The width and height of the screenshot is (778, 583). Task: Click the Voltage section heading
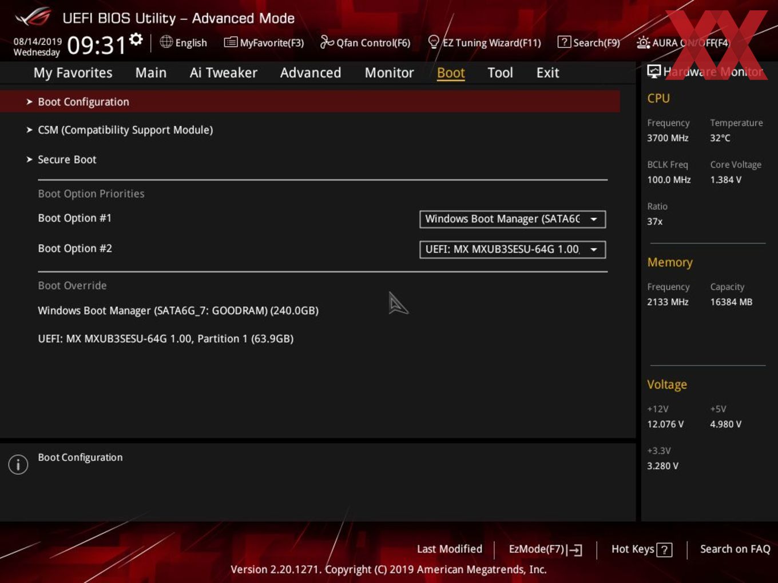tap(667, 385)
